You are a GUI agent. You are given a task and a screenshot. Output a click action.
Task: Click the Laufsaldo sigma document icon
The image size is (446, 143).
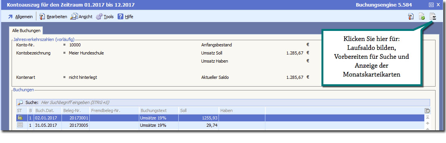(x=432, y=17)
